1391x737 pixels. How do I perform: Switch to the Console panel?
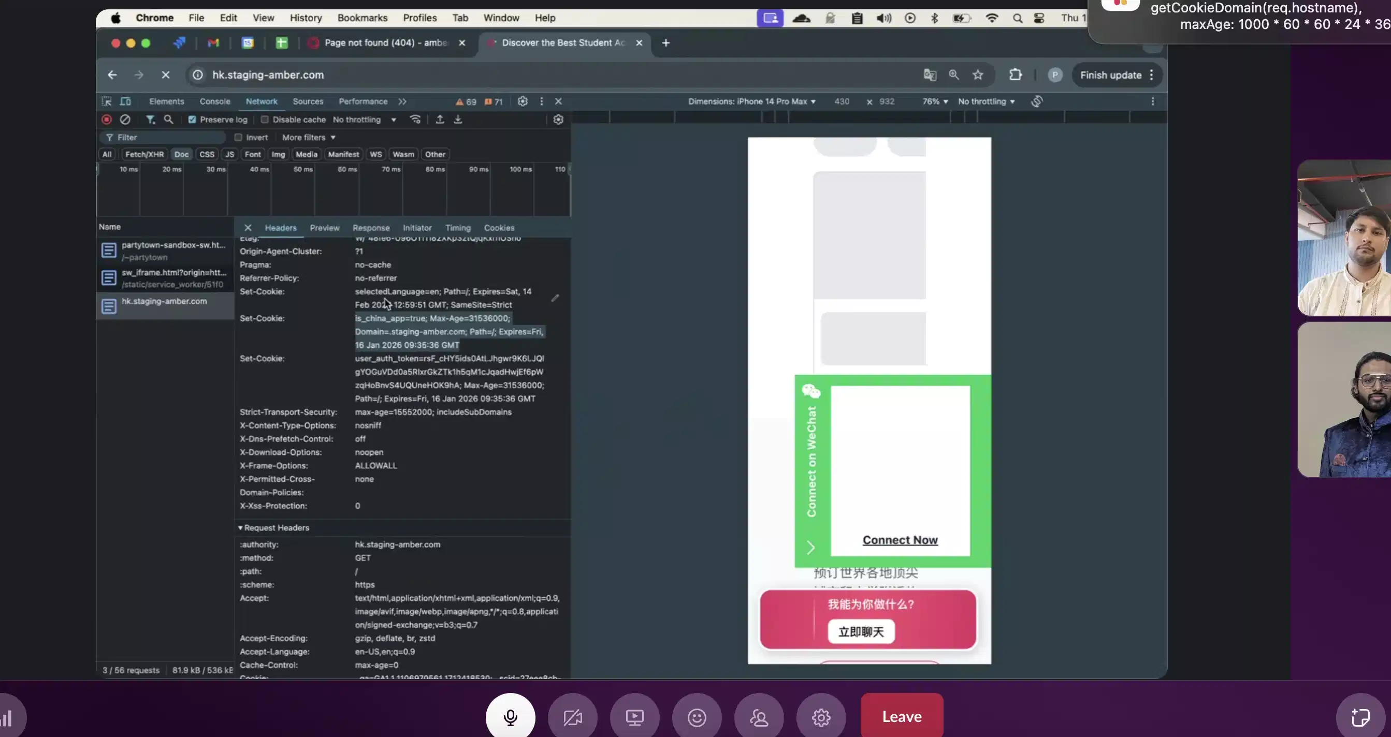point(215,101)
